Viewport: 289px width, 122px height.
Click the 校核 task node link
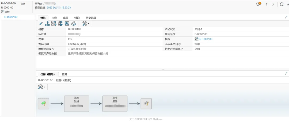77,101
